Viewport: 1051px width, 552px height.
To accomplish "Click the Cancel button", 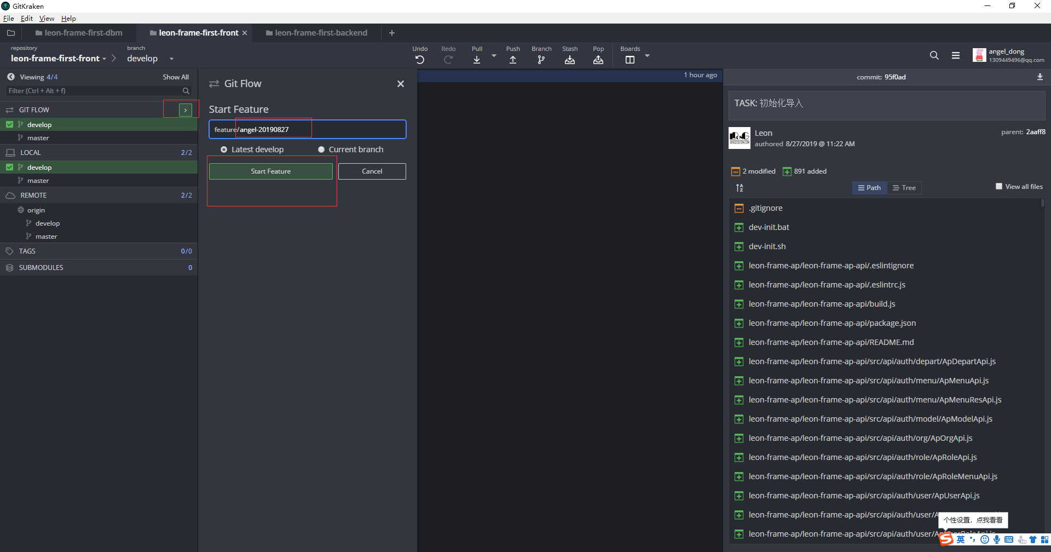I will [x=372, y=171].
